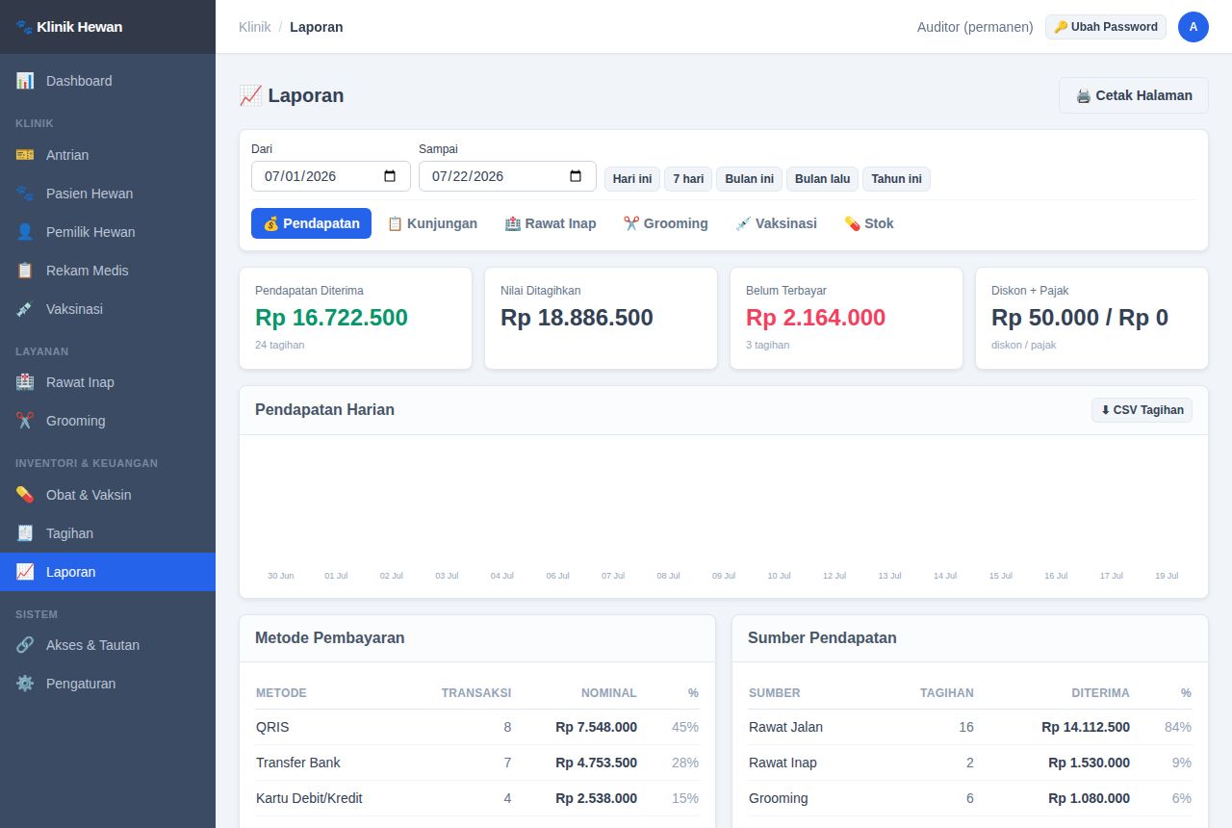
Task: Click the Obat & Vaksin pill icon
Action: click(25, 495)
